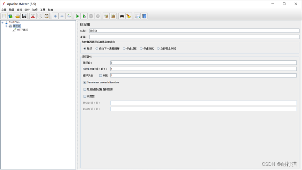Click the Clear broom icon

[x=106, y=16]
